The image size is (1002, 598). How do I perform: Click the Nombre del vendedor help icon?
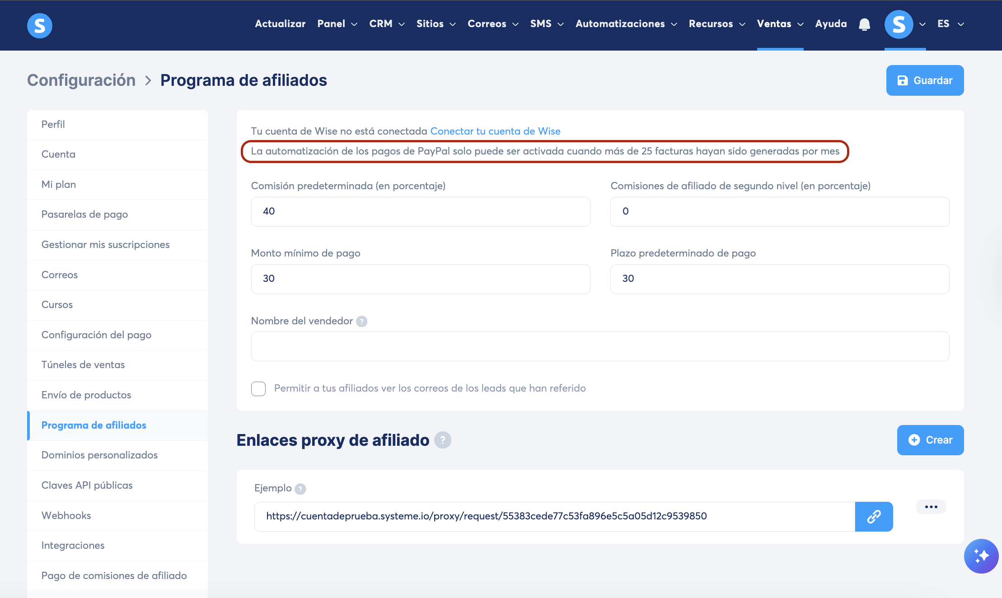(x=361, y=321)
